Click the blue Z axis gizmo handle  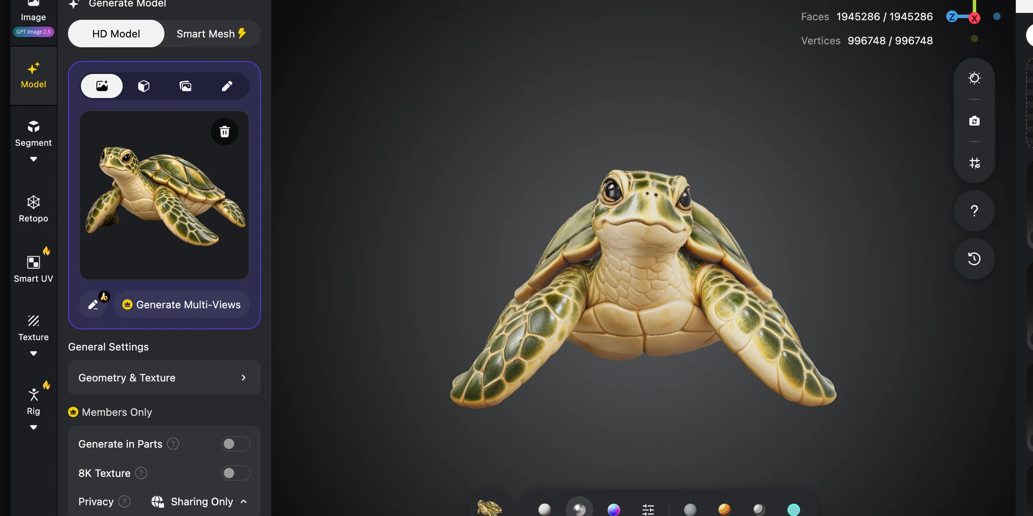tap(952, 17)
